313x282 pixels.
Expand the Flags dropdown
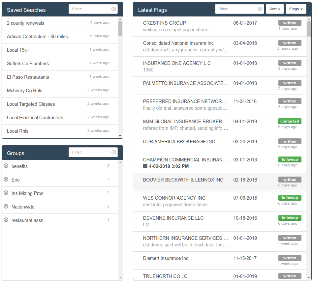point(296,9)
